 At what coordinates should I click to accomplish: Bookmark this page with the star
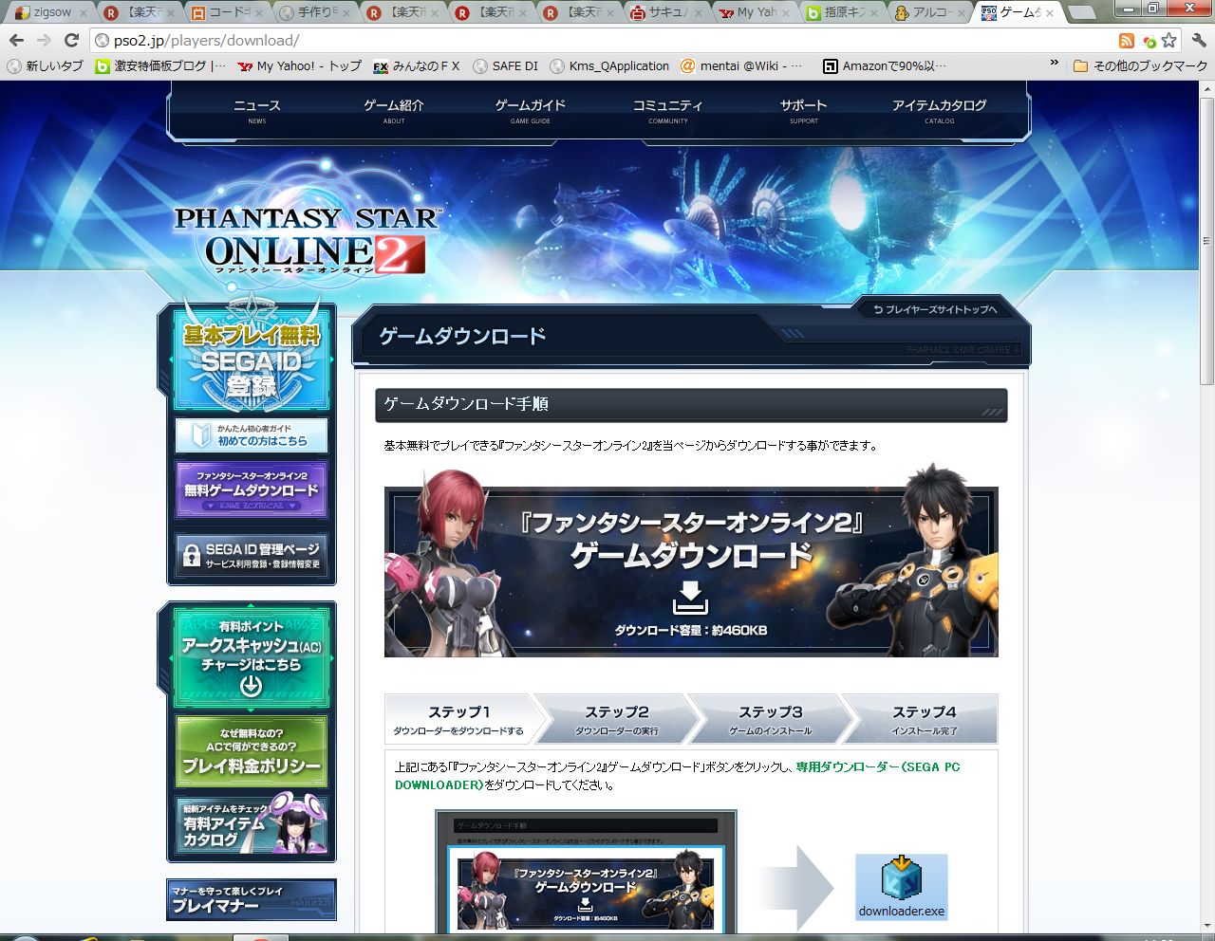(1168, 41)
